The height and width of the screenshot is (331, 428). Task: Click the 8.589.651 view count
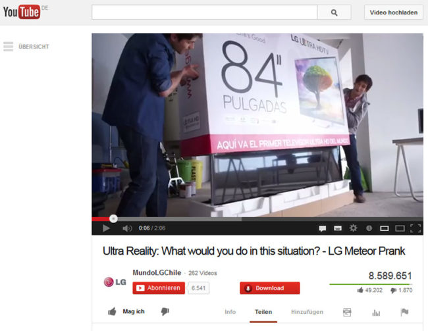[390, 276]
